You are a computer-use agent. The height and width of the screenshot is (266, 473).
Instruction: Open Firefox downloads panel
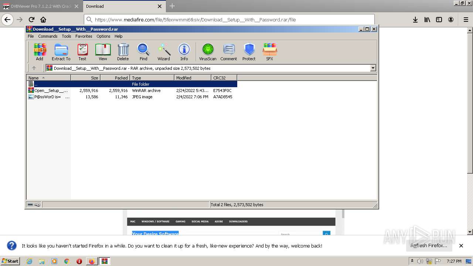coord(415,20)
